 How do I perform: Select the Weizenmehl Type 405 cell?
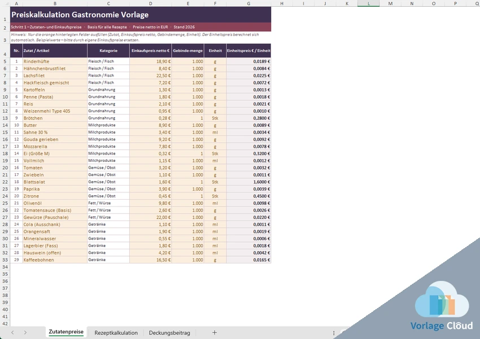point(55,111)
